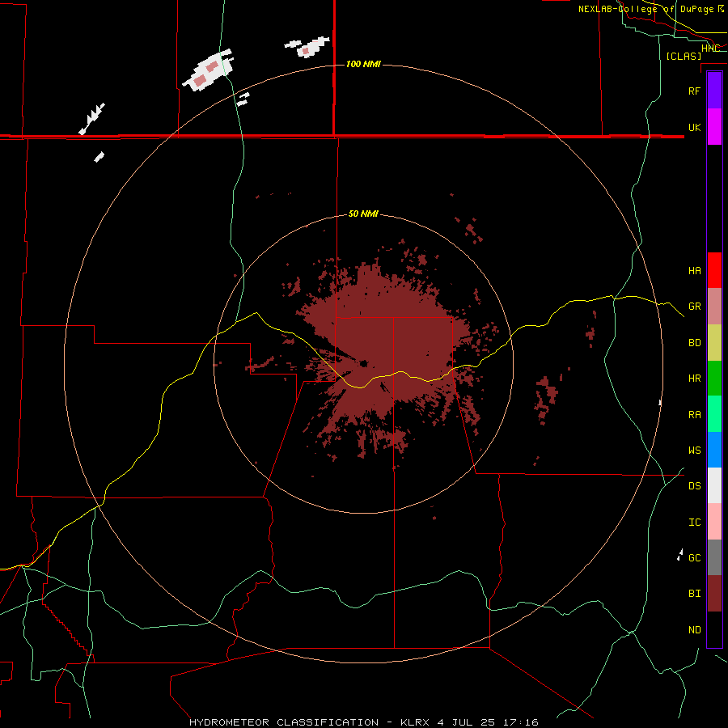The width and height of the screenshot is (728, 728).
Task: Click the 100 NMI range ring label
Action: 363,64
